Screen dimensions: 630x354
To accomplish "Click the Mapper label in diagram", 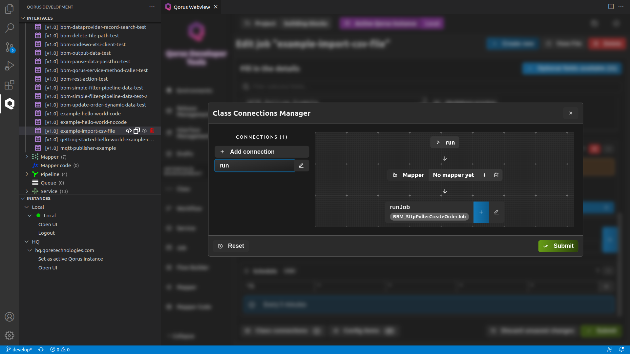I will tap(409, 175).
